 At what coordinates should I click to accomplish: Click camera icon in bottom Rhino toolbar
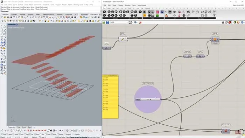click(x=51, y=131)
